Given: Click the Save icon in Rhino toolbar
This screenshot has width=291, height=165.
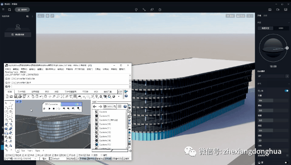Looking at the screenshot, I should click(x=16, y=96).
